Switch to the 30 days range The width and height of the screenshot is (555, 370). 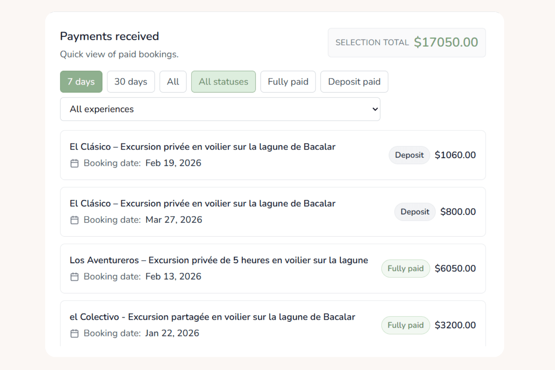pos(131,82)
